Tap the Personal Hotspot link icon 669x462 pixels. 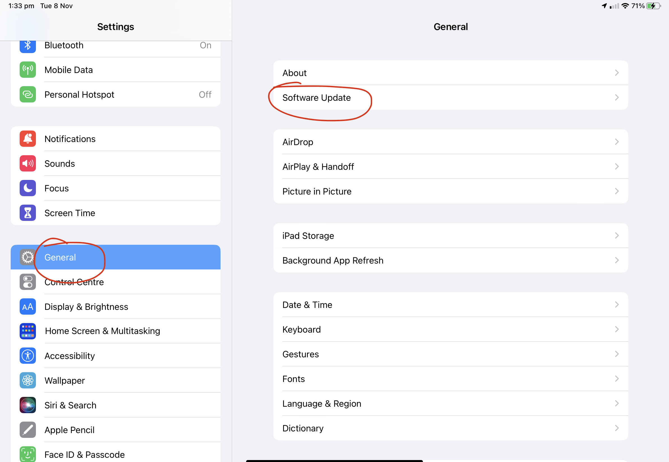point(28,94)
